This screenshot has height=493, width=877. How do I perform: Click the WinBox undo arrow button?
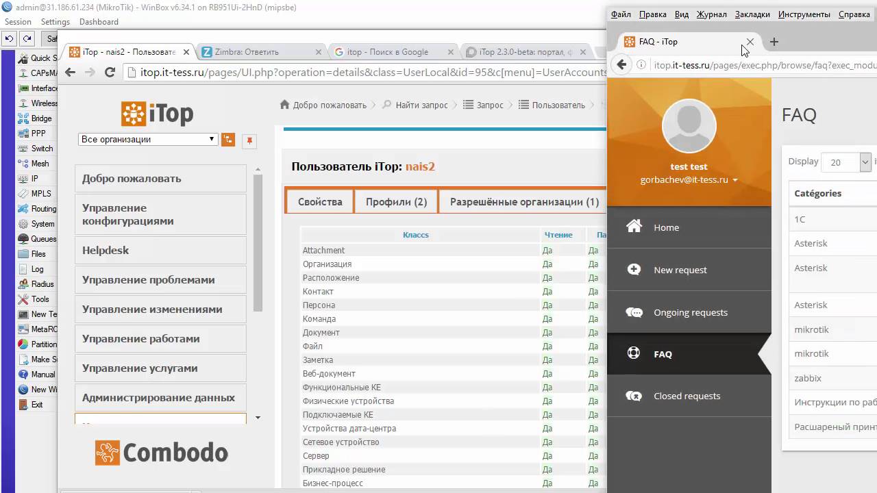pos(10,39)
